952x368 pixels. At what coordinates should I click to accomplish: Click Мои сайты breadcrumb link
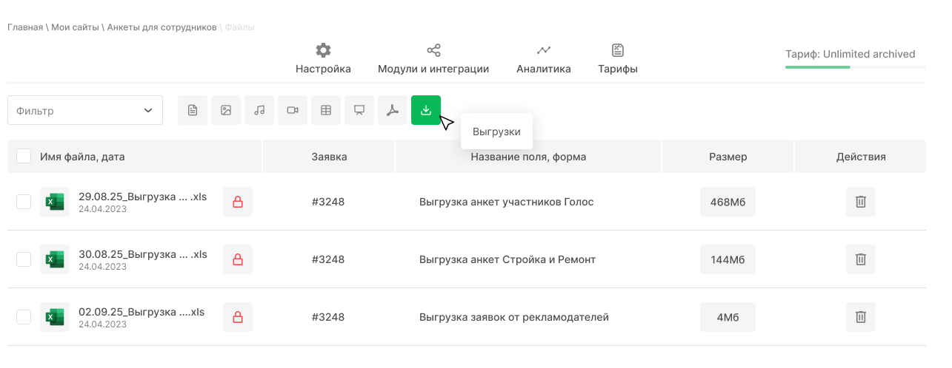click(x=75, y=27)
